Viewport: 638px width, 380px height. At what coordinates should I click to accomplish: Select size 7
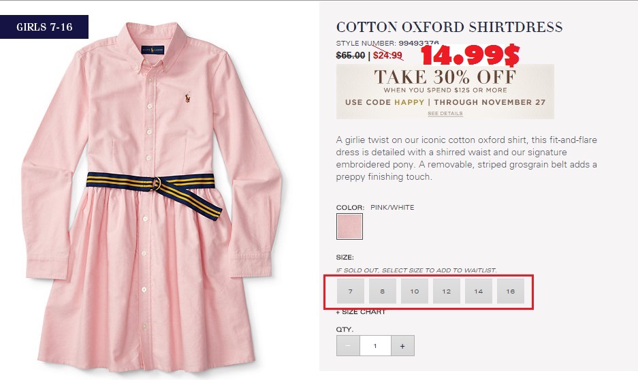tap(351, 291)
